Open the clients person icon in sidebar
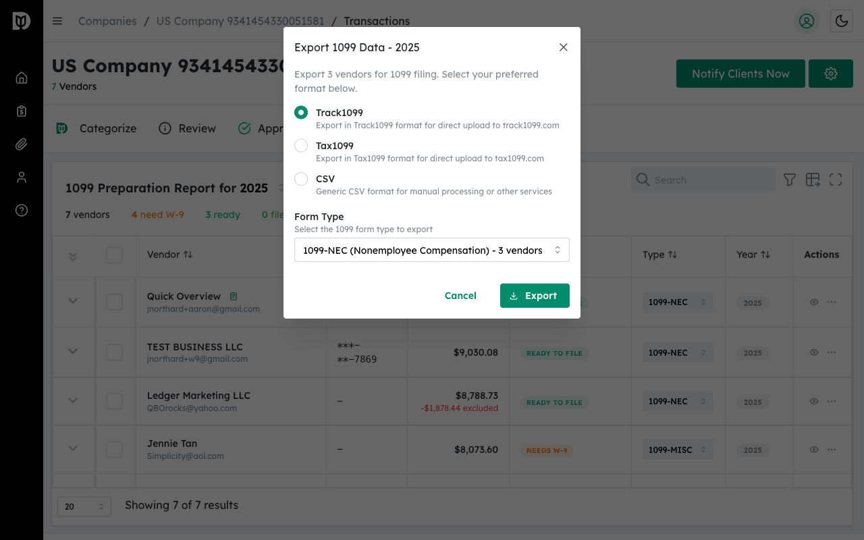The width and height of the screenshot is (864, 540). click(21, 177)
